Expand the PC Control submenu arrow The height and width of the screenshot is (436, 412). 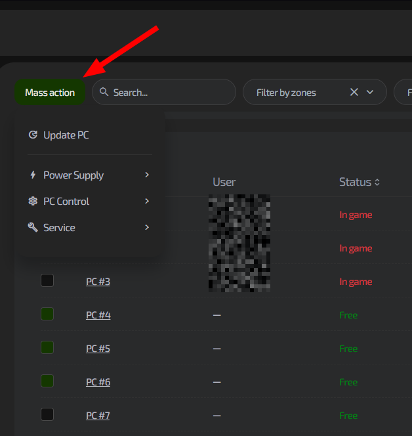[147, 201]
